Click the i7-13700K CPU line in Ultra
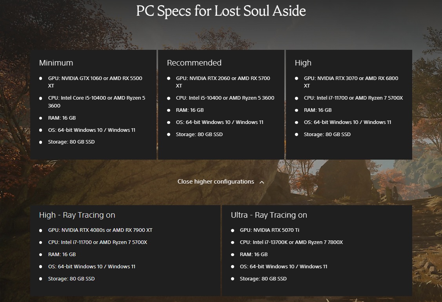 291,242
